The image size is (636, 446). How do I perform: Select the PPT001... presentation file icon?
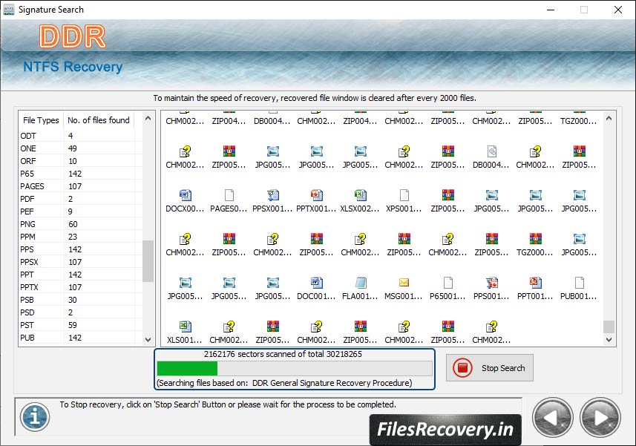pyautogui.click(x=535, y=283)
